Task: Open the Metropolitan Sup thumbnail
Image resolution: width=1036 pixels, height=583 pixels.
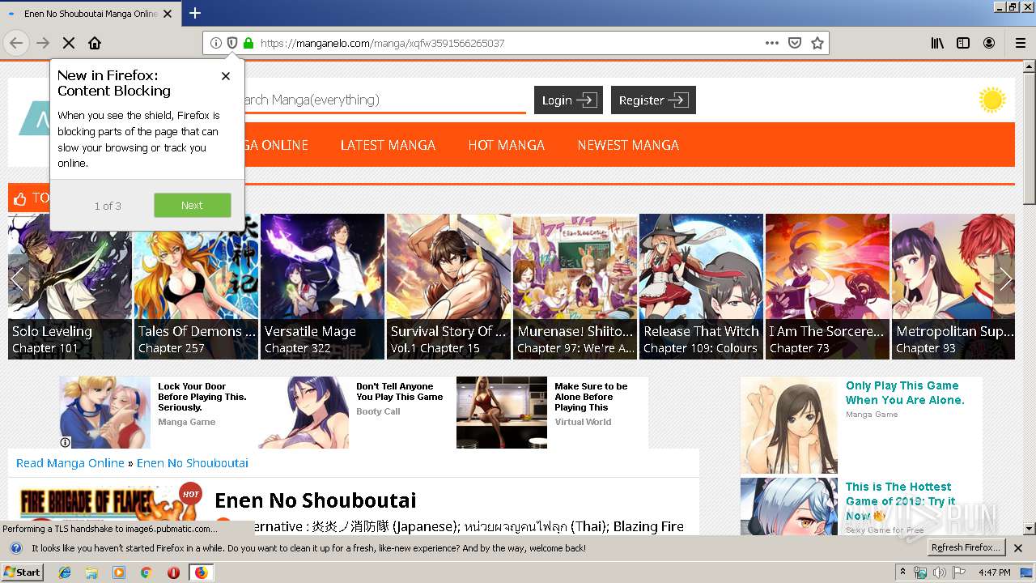Action: click(953, 287)
